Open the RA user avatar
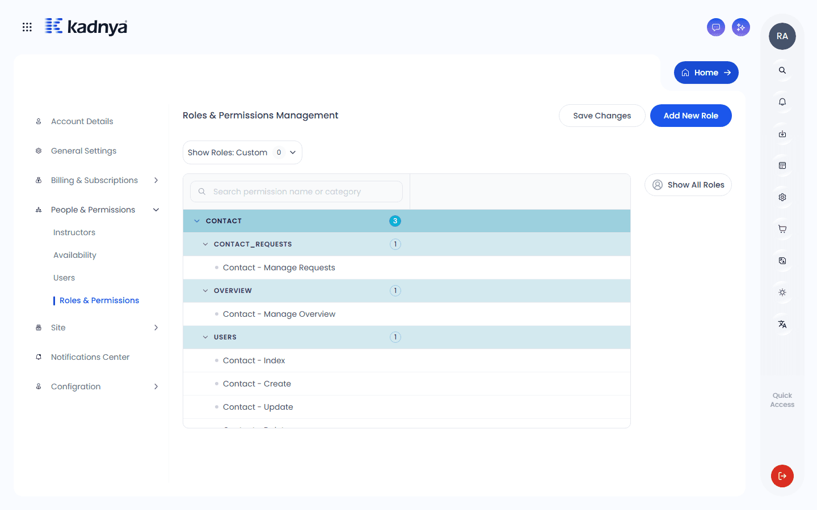Viewport: 817px width, 510px height. pos(782,36)
